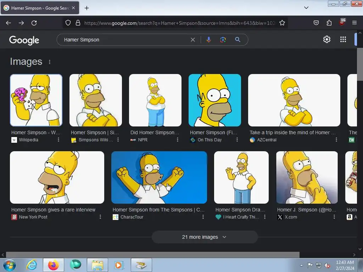This screenshot has height=272, width=363.
Task: Open the list all tabs chevron
Action: pyautogui.click(x=306, y=8)
